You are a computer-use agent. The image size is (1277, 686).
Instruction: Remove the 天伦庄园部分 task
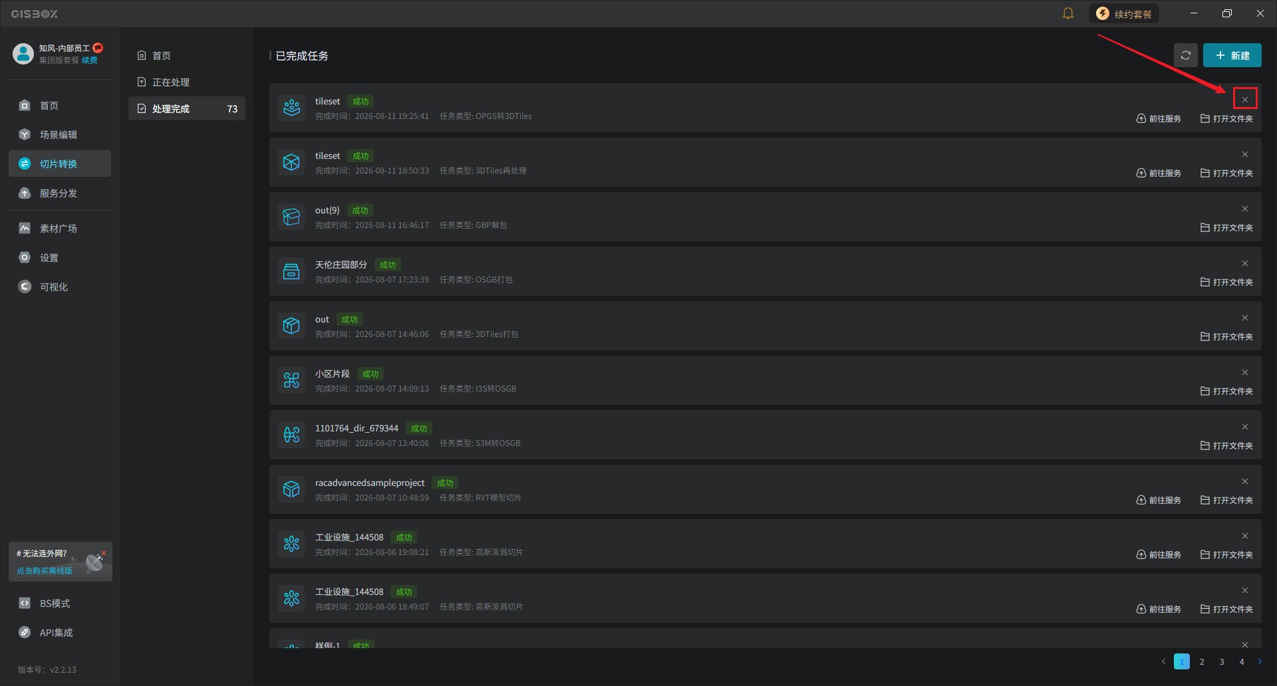tap(1245, 263)
